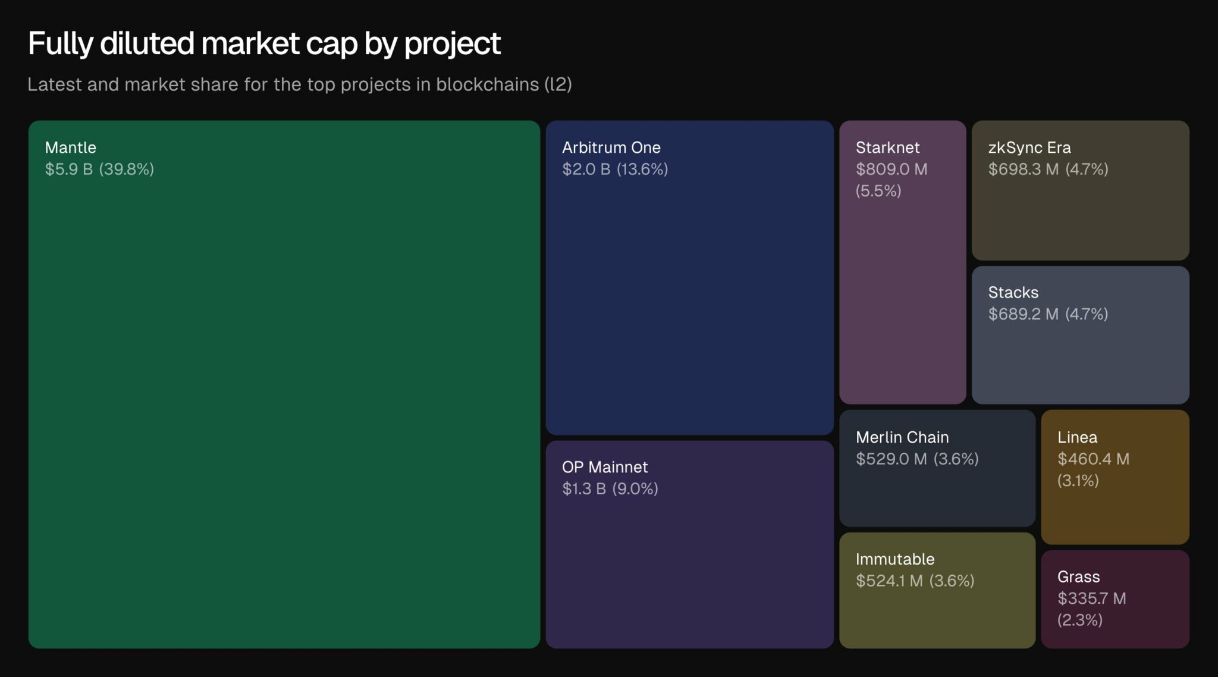Click the $809.0 M Starknet value
1218x677 pixels.
click(x=891, y=170)
